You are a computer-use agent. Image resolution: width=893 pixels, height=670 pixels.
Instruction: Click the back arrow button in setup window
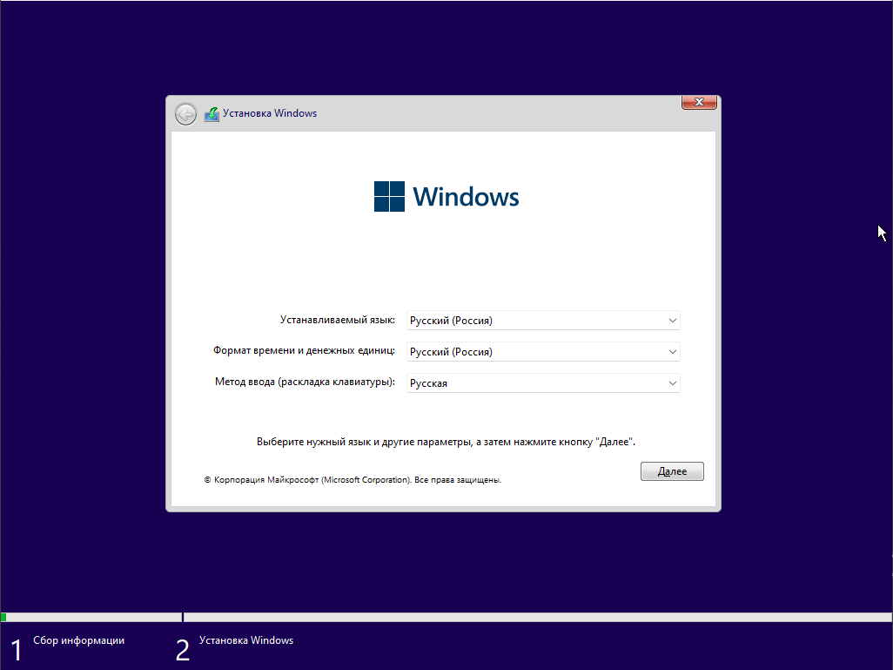tap(185, 114)
